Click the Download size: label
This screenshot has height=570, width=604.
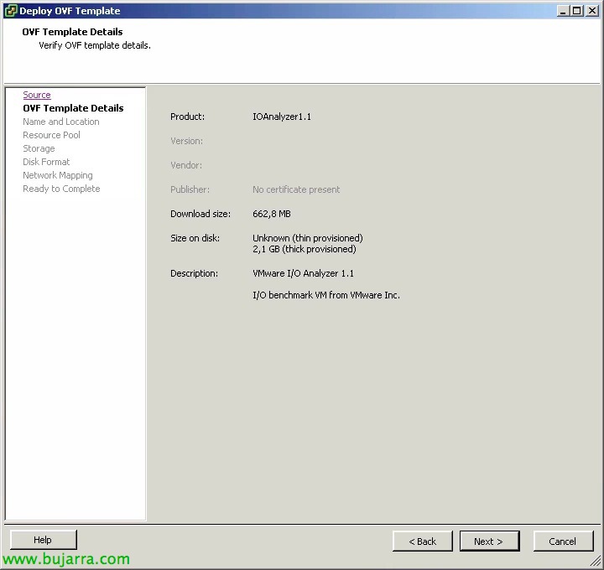[200, 214]
